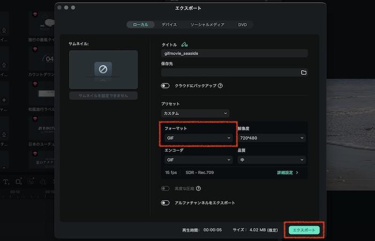The height and width of the screenshot is (241, 375).
Task: Select the crop tool in timeline toolbar
Action: pos(18,182)
